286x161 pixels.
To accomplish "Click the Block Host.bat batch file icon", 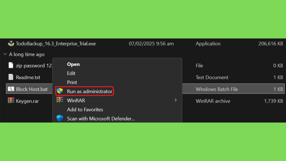I will (11, 89).
